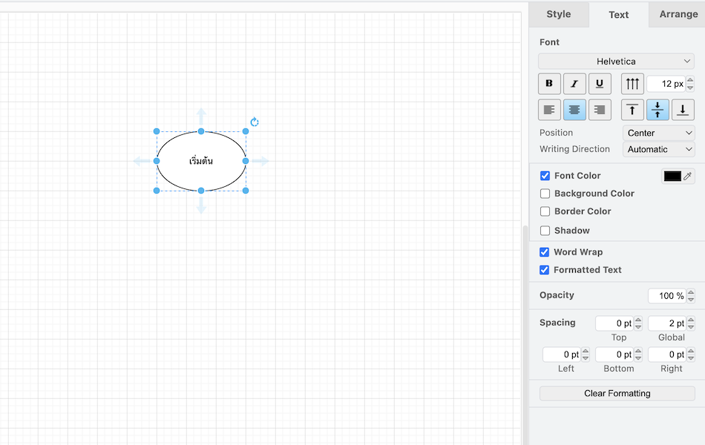
Task: Center text horizontally
Action: click(574, 110)
